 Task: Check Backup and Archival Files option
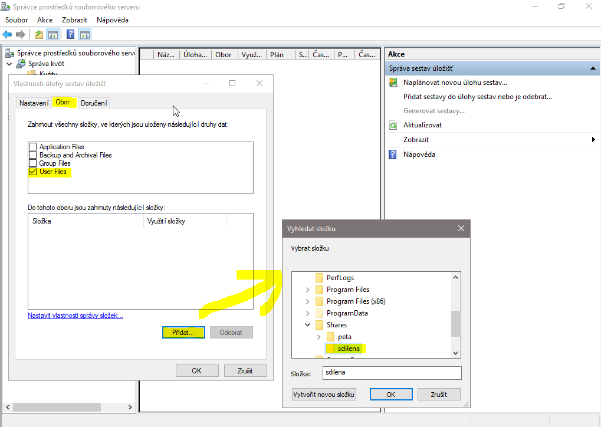coord(33,155)
